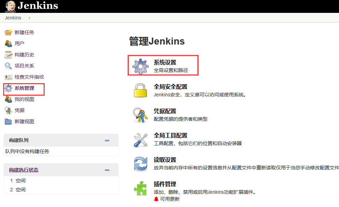This screenshot has width=339, height=207.
Task: Click the 可用更新 text
Action: point(170,199)
